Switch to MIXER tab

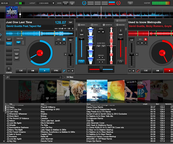point(81,25)
